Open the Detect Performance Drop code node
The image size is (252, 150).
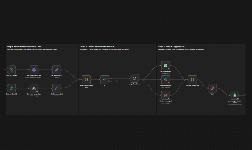[86, 80]
